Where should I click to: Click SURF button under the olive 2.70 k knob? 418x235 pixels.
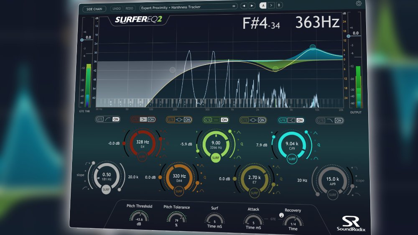pyautogui.click(x=254, y=193)
